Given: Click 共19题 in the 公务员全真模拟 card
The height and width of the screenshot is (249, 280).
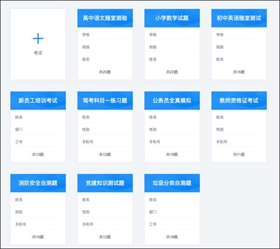Looking at the screenshot, I should 172,154.
